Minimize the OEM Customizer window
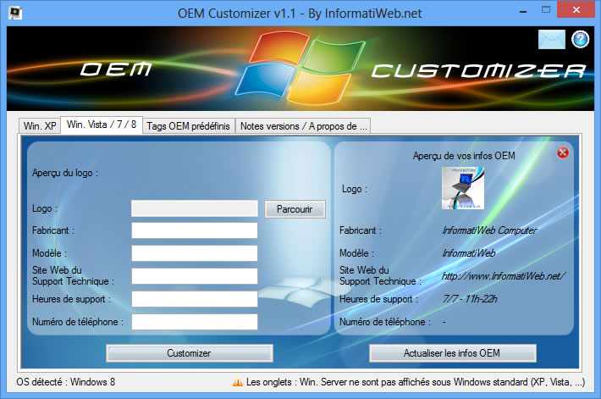This screenshot has width=601, height=399. [x=523, y=12]
